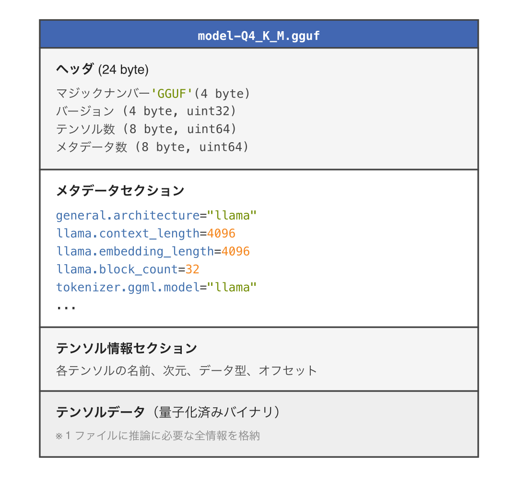Click the ヘッダ (24 byte) heading

[102, 70]
